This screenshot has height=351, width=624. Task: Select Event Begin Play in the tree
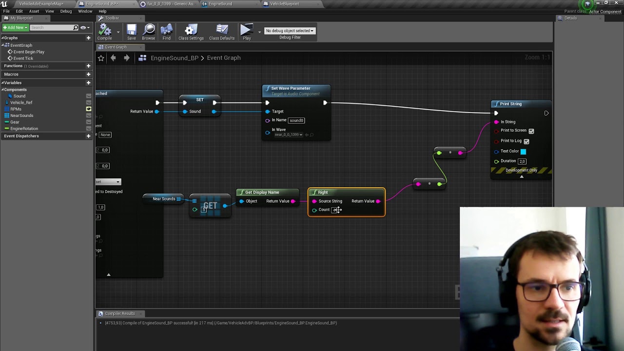coord(29,52)
